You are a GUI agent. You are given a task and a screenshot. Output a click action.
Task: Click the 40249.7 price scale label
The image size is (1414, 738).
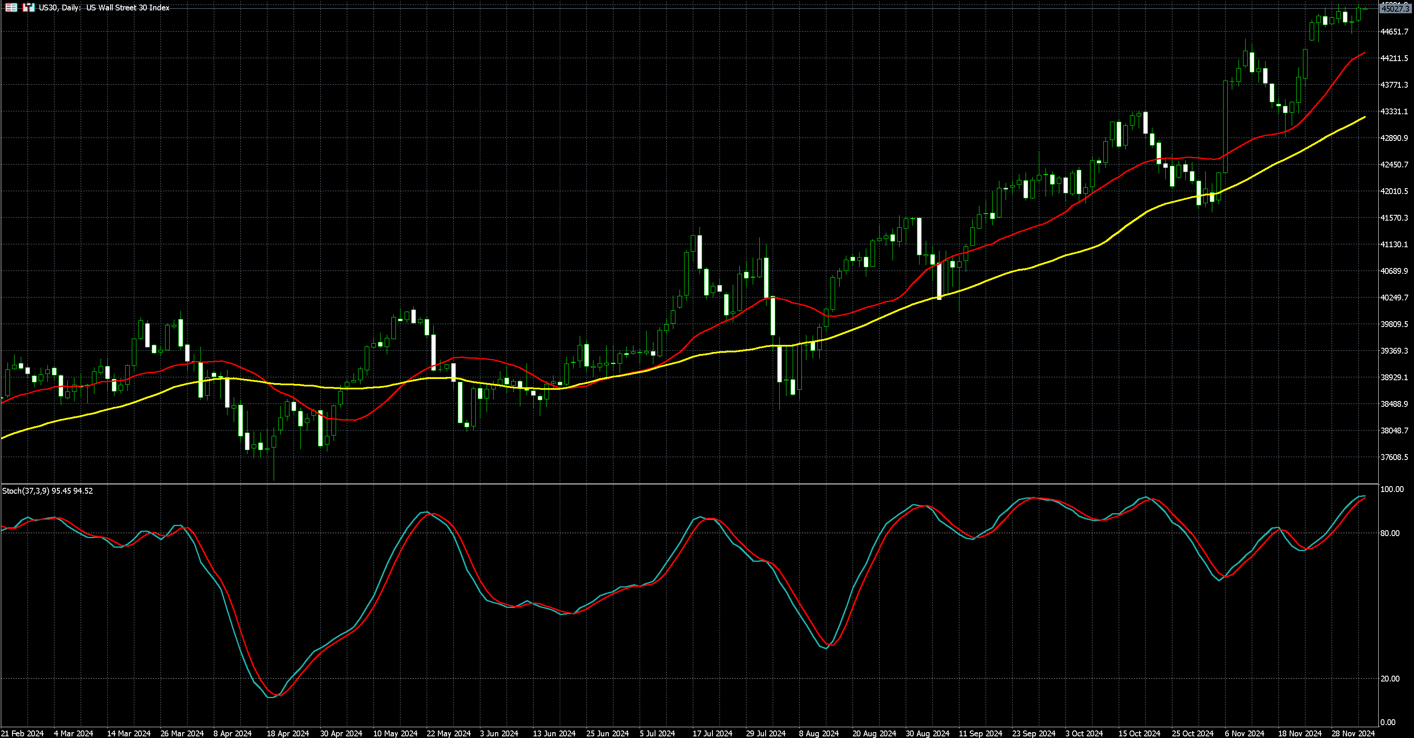coord(1394,298)
